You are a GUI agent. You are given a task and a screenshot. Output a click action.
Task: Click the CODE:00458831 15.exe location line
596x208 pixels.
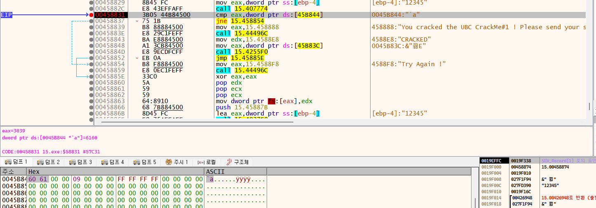click(51, 152)
